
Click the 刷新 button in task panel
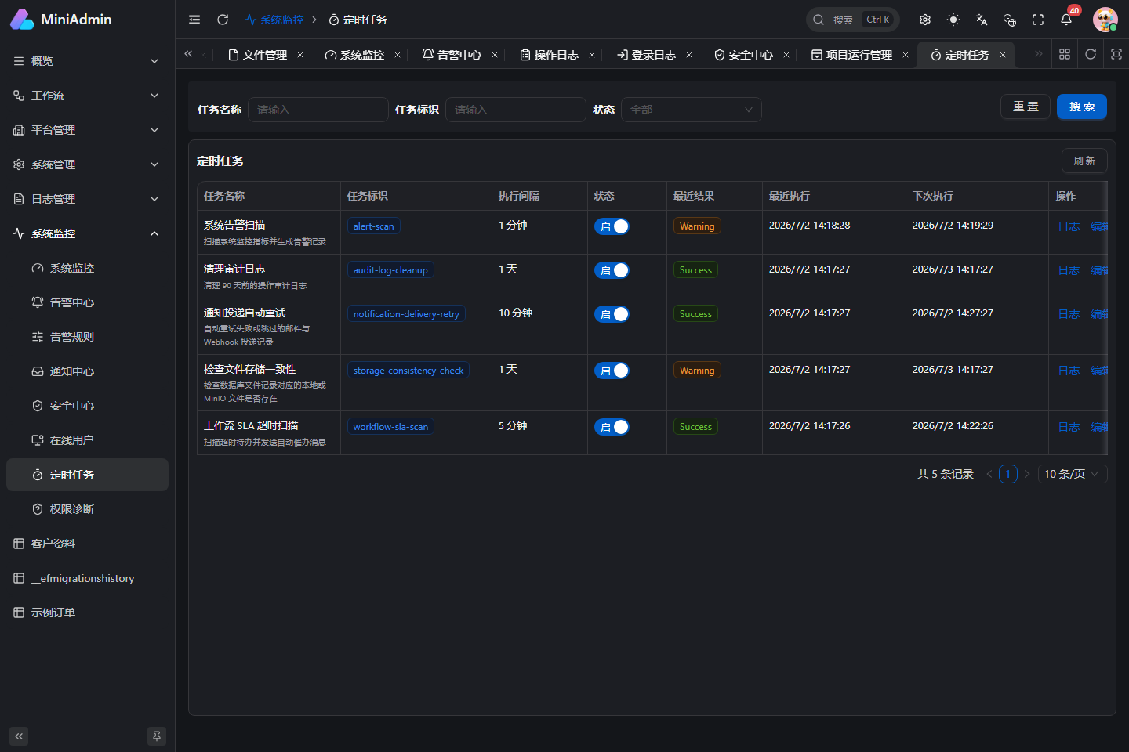coord(1084,161)
